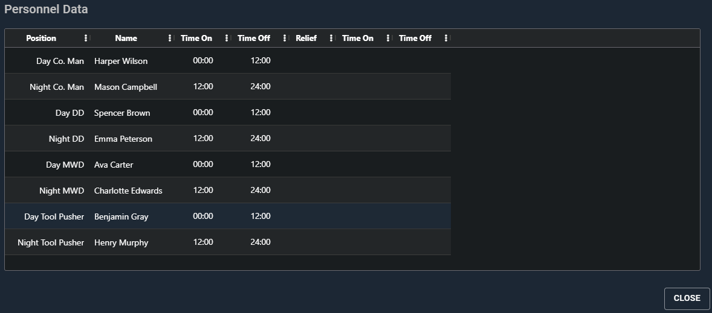
Task: Select Emma Peterson's 24:00 Time Off cell
Action: point(261,138)
